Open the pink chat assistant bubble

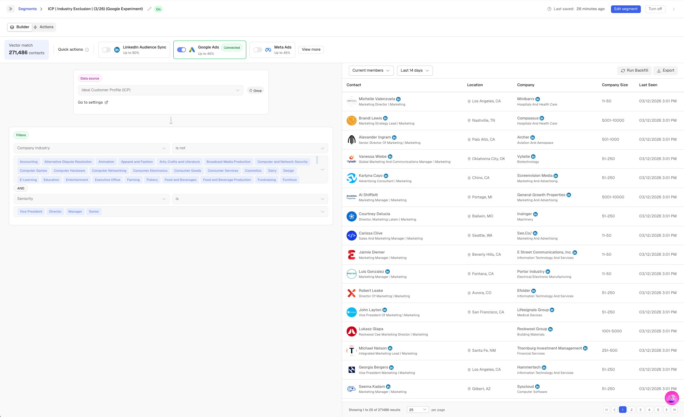click(672, 398)
